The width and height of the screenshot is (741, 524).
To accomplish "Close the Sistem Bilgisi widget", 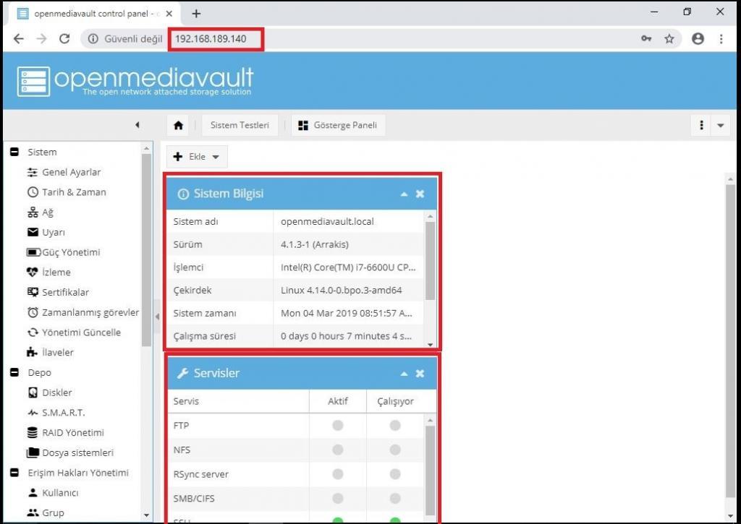I will tap(420, 194).
